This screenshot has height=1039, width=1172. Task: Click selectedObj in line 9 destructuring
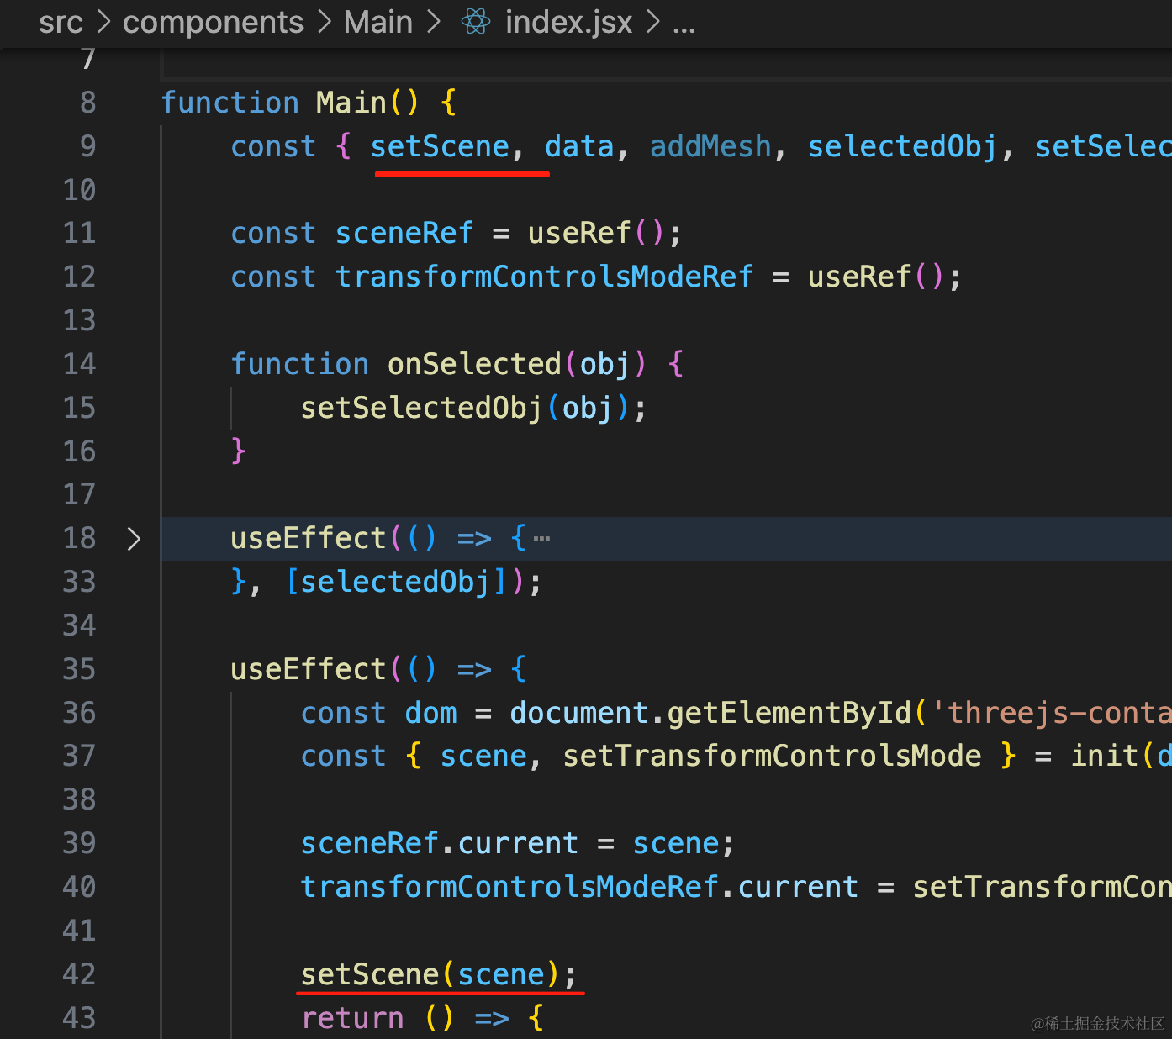point(902,146)
